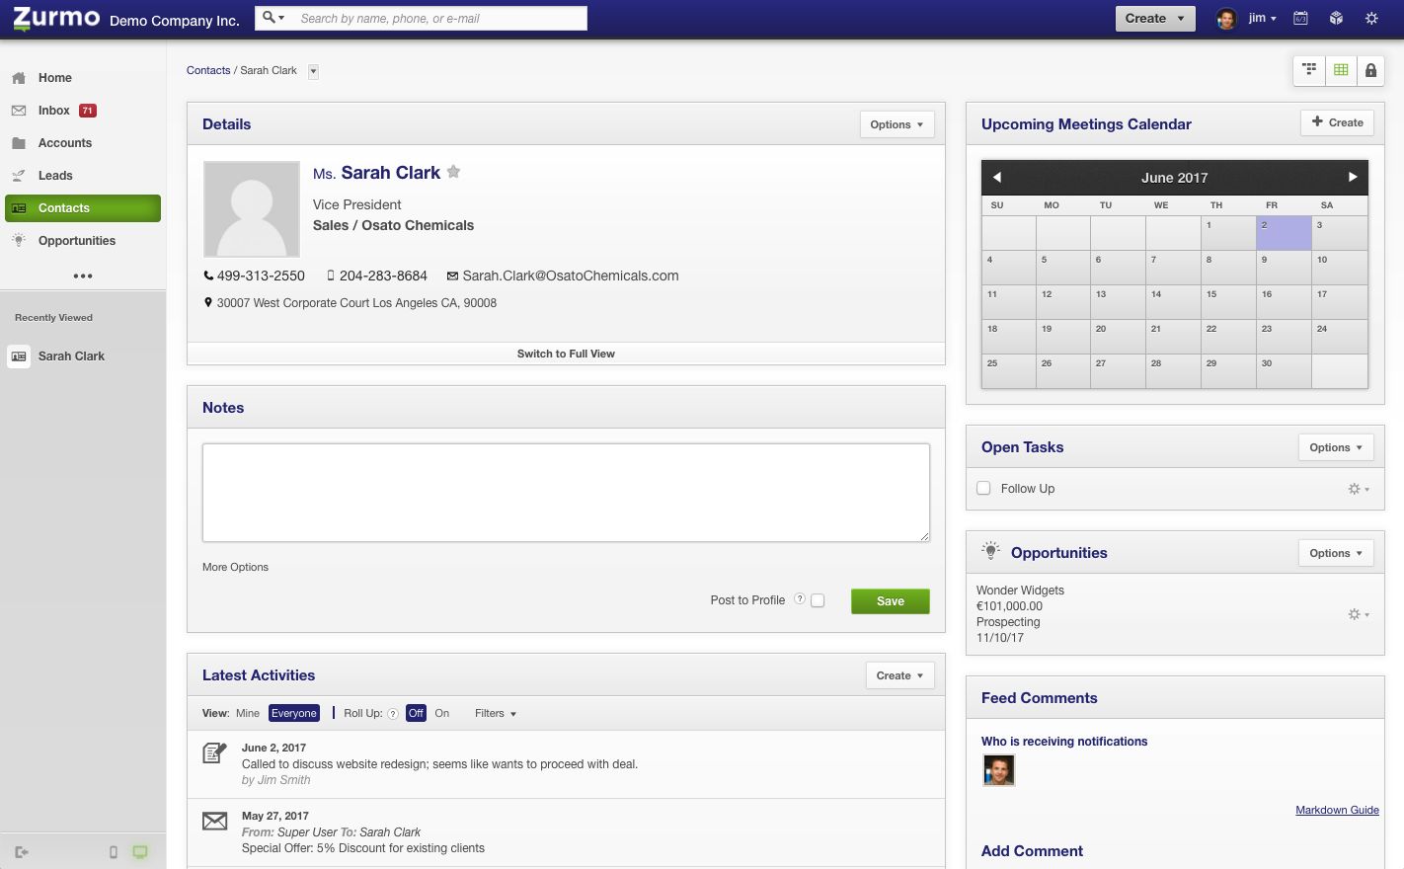Go to next month in calendar
Image resolution: width=1404 pixels, height=869 pixels.
1353,178
